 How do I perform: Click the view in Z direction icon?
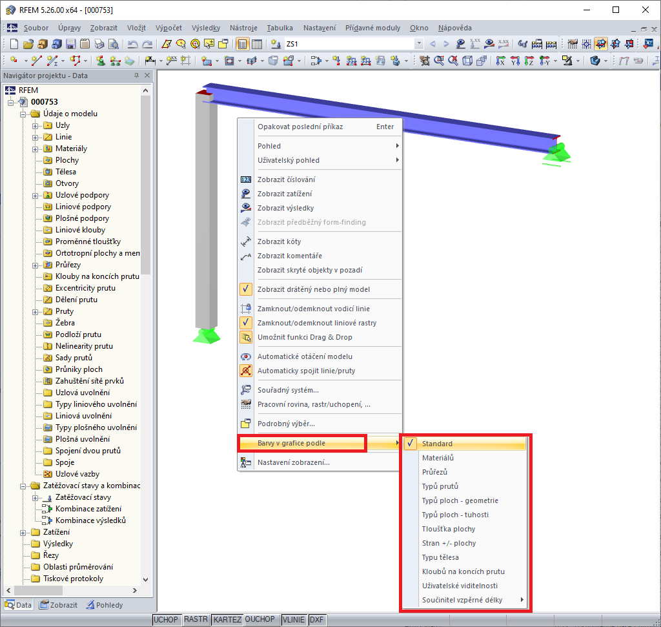click(529, 61)
